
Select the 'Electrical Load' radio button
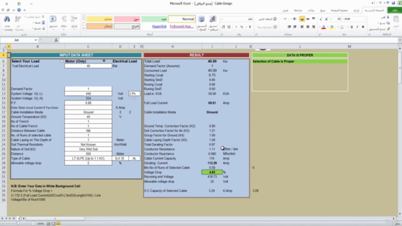point(104,61)
